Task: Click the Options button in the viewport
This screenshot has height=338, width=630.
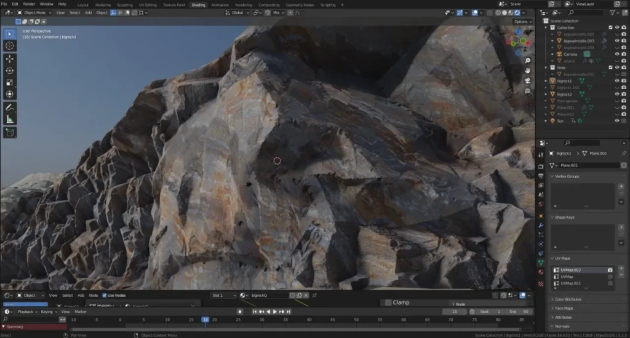Action: pos(522,22)
